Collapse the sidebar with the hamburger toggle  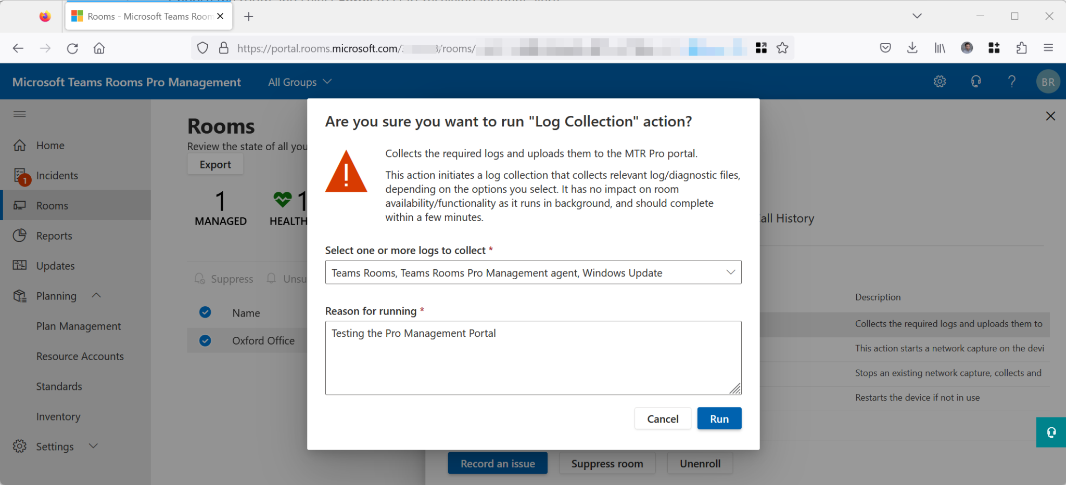coord(20,114)
